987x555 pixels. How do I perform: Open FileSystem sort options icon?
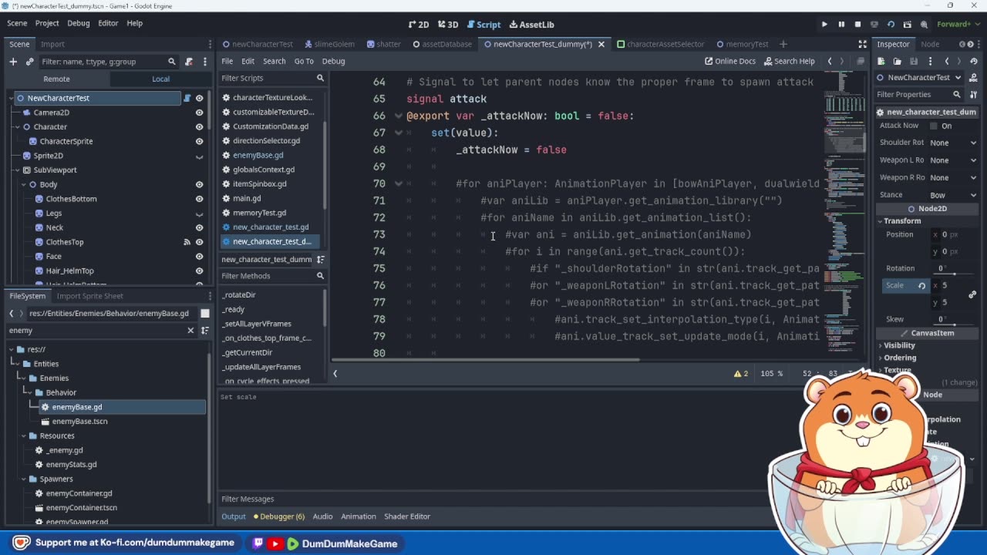tap(205, 330)
